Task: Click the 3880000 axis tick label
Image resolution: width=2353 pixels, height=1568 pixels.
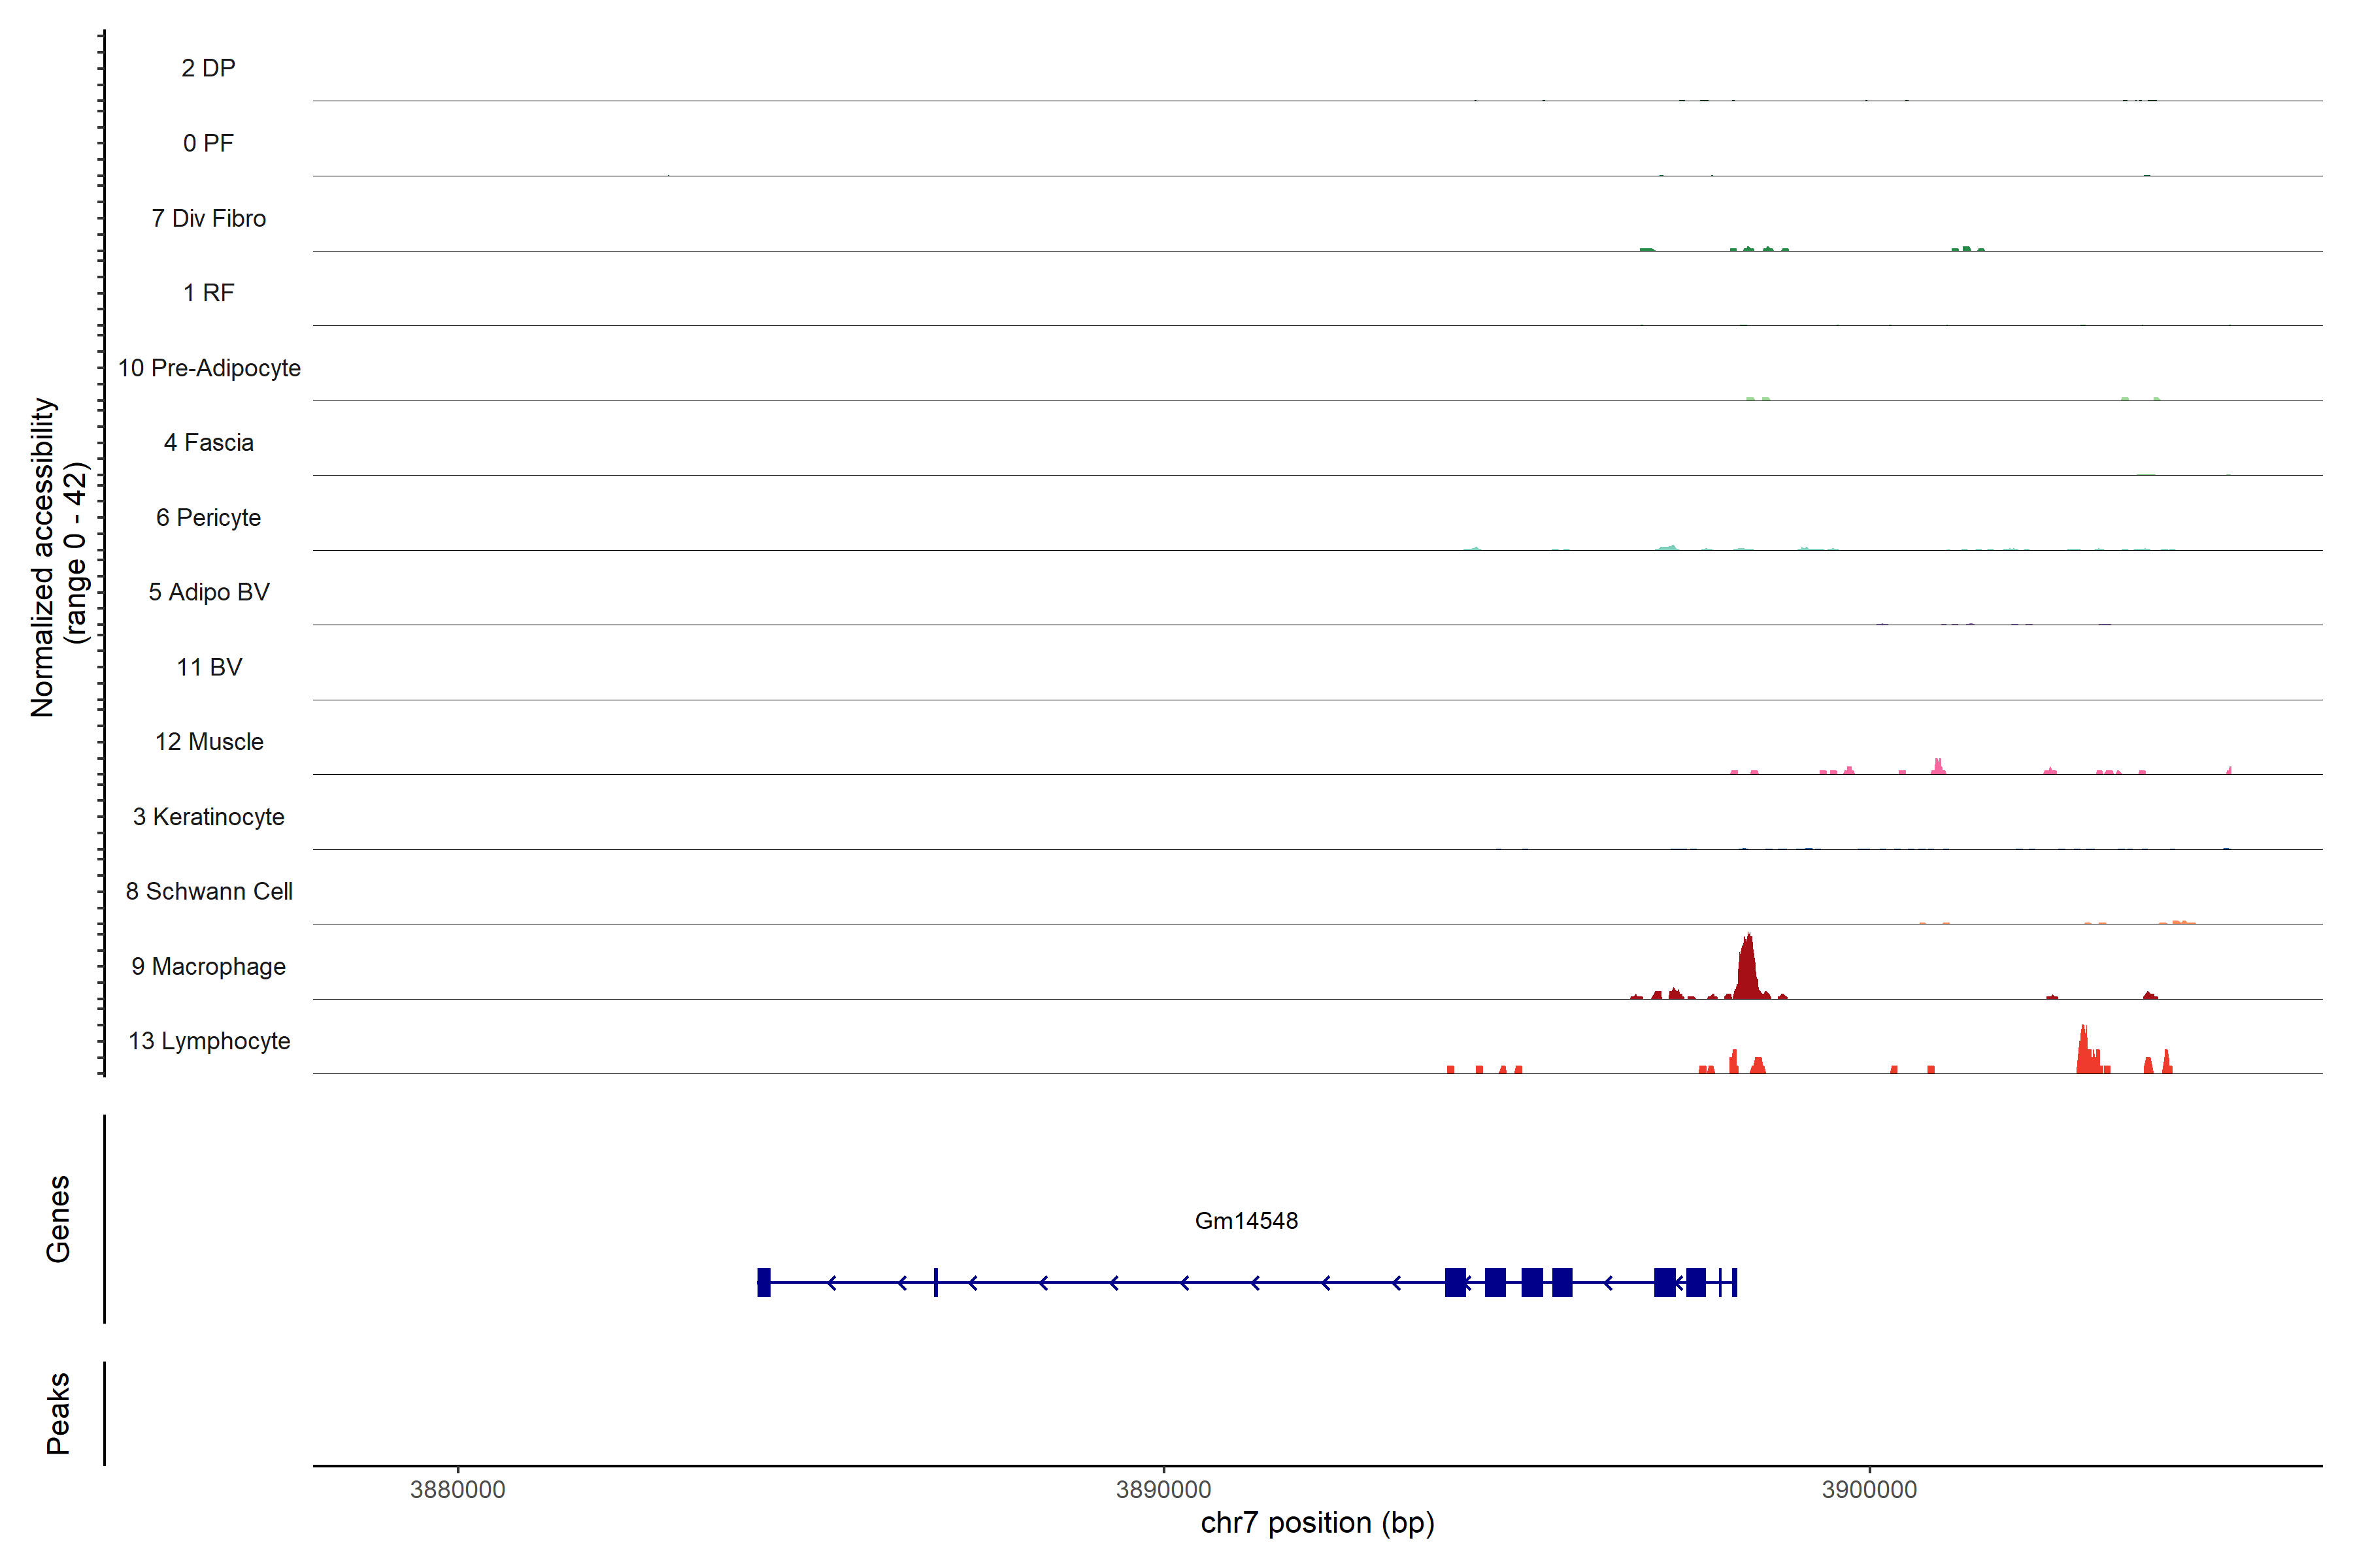Action: pos(457,1489)
